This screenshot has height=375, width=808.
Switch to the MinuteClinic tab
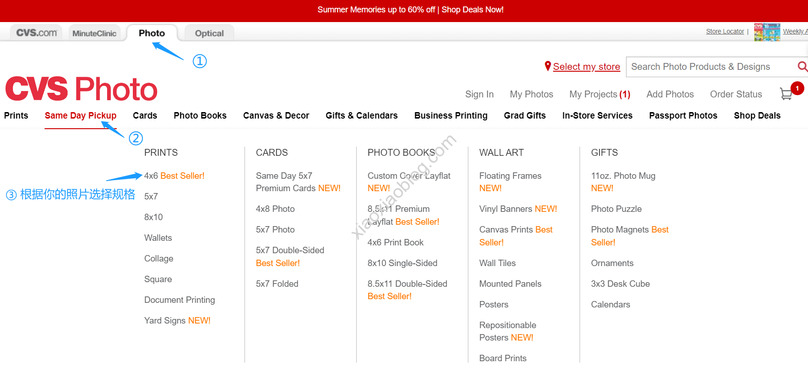(x=94, y=33)
